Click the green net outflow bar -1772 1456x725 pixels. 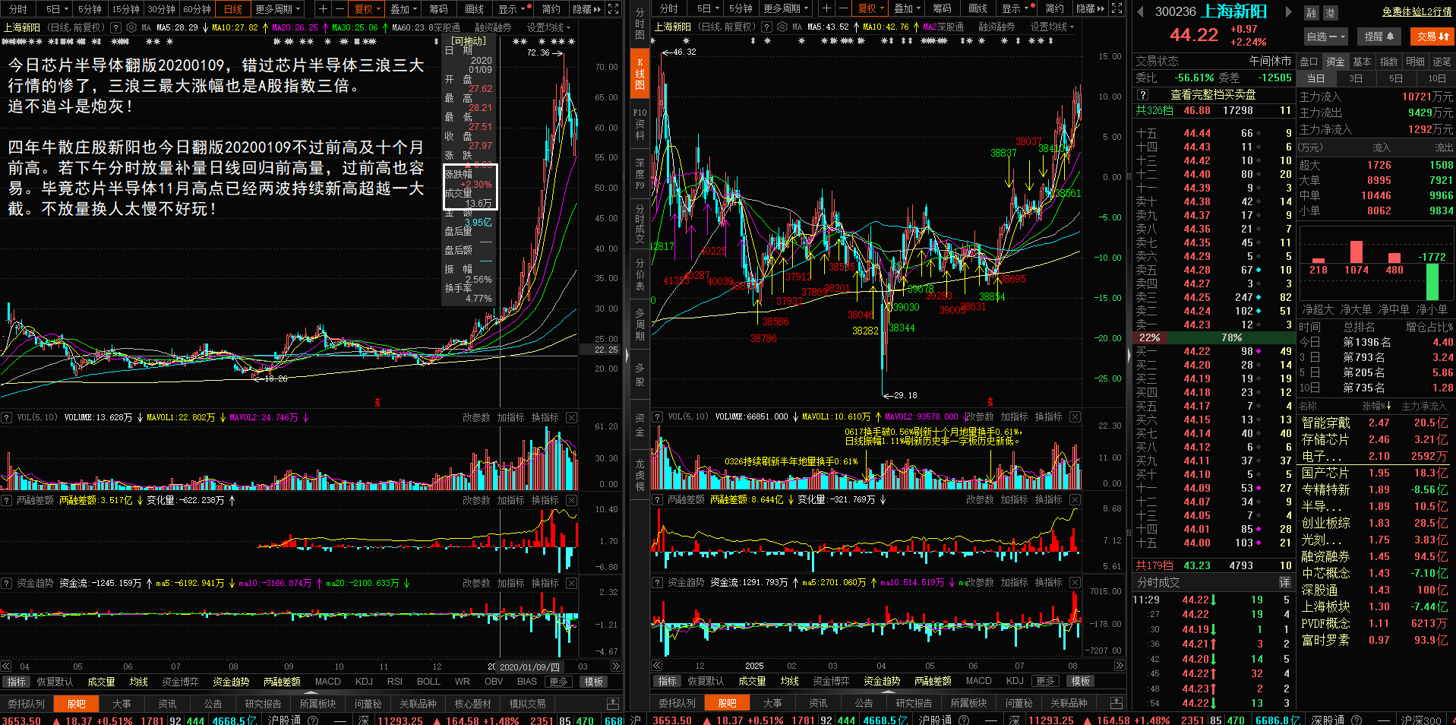click(x=1432, y=281)
